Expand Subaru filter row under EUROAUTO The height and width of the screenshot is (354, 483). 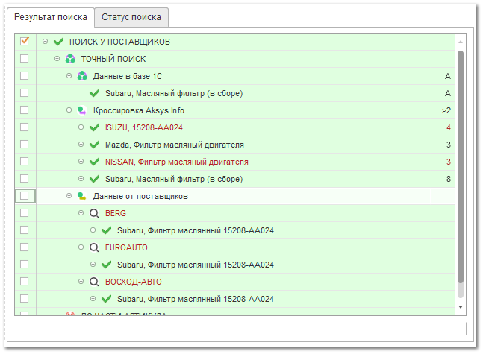pos(93,265)
